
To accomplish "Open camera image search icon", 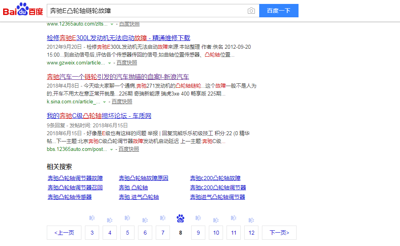I will coord(251,11).
